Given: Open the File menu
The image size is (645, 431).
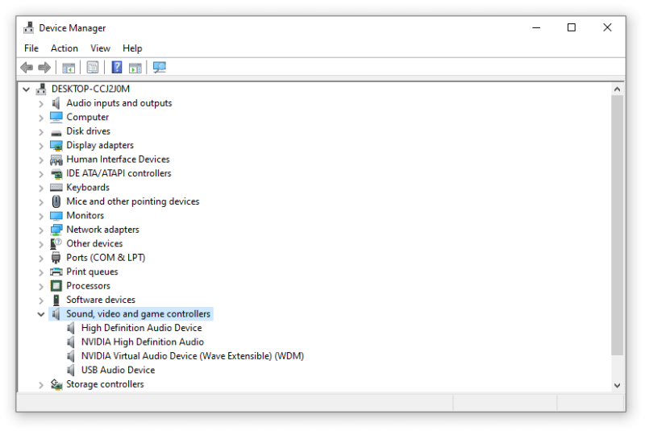Looking at the screenshot, I should (31, 48).
